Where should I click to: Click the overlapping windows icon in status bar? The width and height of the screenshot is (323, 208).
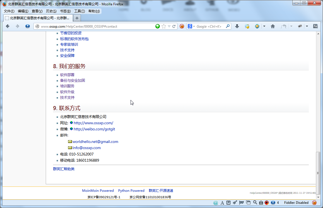pos(248,203)
